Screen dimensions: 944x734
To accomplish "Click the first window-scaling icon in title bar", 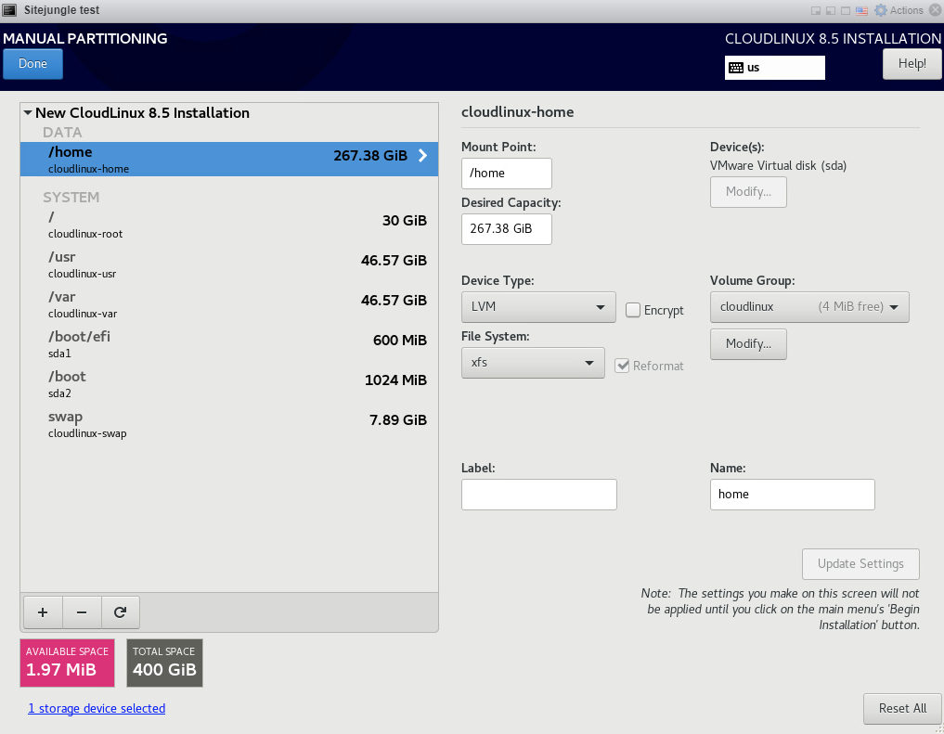I will [816, 10].
